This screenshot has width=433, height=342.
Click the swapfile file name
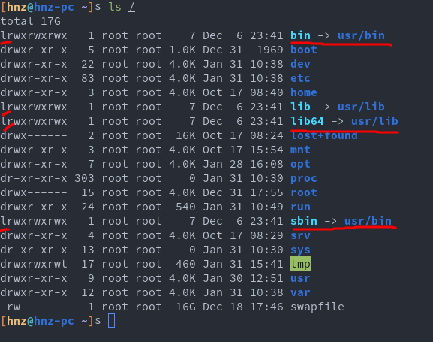click(x=317, y=307)
